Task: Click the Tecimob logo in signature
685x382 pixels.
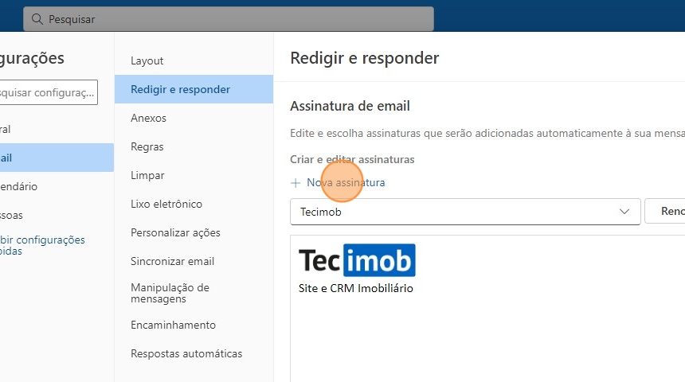Action: (357, 260)
